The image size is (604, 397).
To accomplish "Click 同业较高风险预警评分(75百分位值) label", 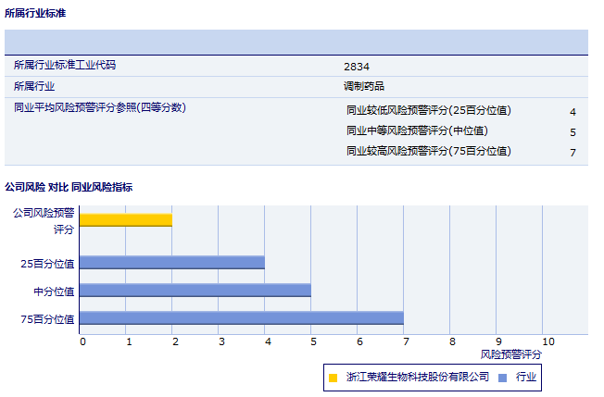I will [428, 152].
